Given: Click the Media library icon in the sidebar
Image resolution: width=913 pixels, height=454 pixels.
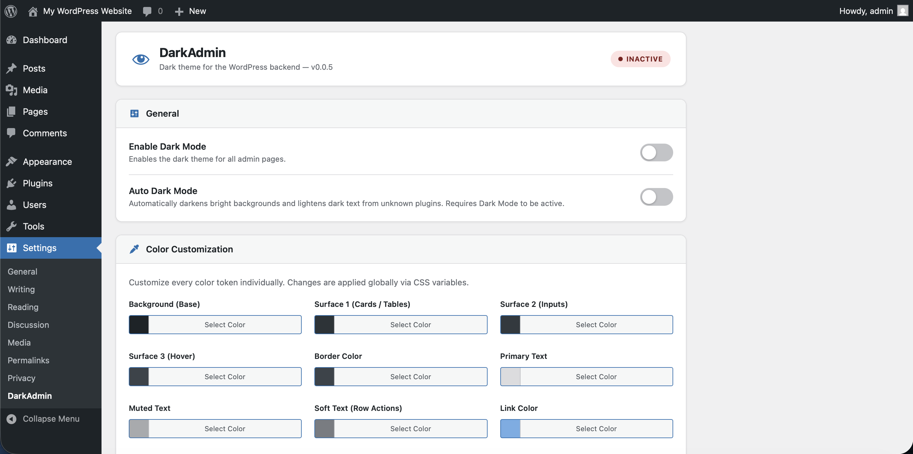Looking at the screenshot, I should click(x=11, y=90).
